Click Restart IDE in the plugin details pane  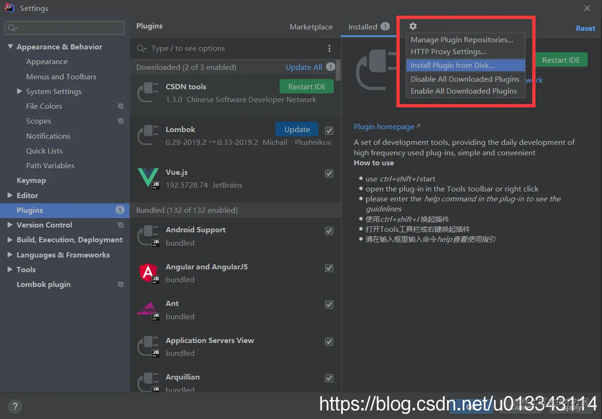(561, 60)
